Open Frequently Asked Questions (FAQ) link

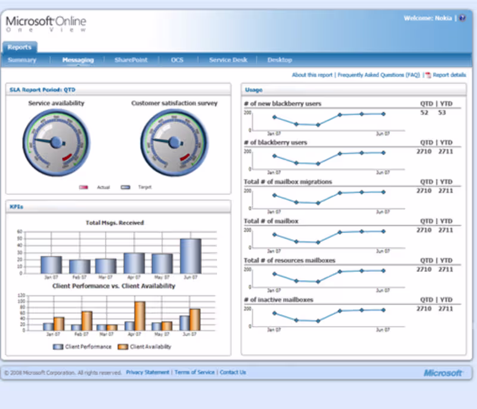pos(379,75)
